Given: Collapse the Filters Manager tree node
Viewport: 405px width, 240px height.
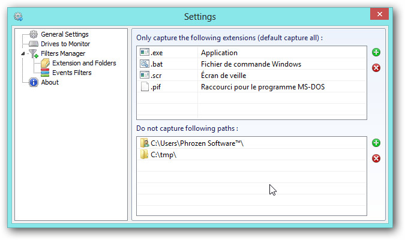Looking at the screenshot, I should coord(23,53).
